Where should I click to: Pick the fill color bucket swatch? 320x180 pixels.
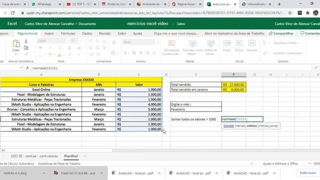click(x=50, y=54)
